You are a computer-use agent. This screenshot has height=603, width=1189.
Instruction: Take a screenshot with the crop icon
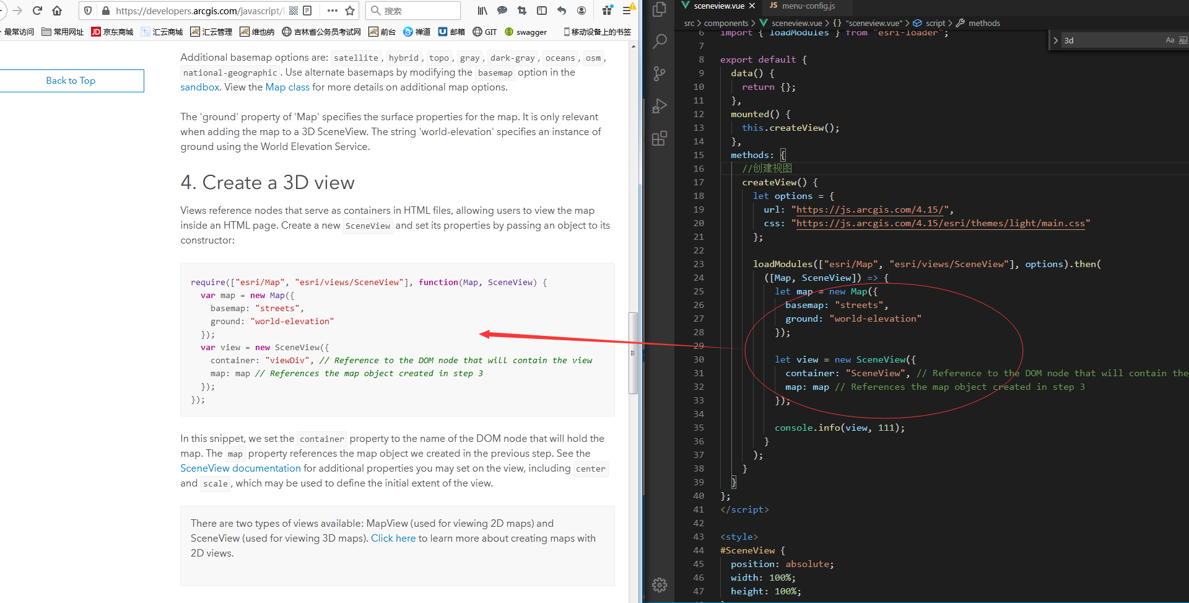pyautogui.click(x=522, y=11)
